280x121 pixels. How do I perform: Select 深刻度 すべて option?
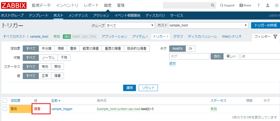pos(31,49)
